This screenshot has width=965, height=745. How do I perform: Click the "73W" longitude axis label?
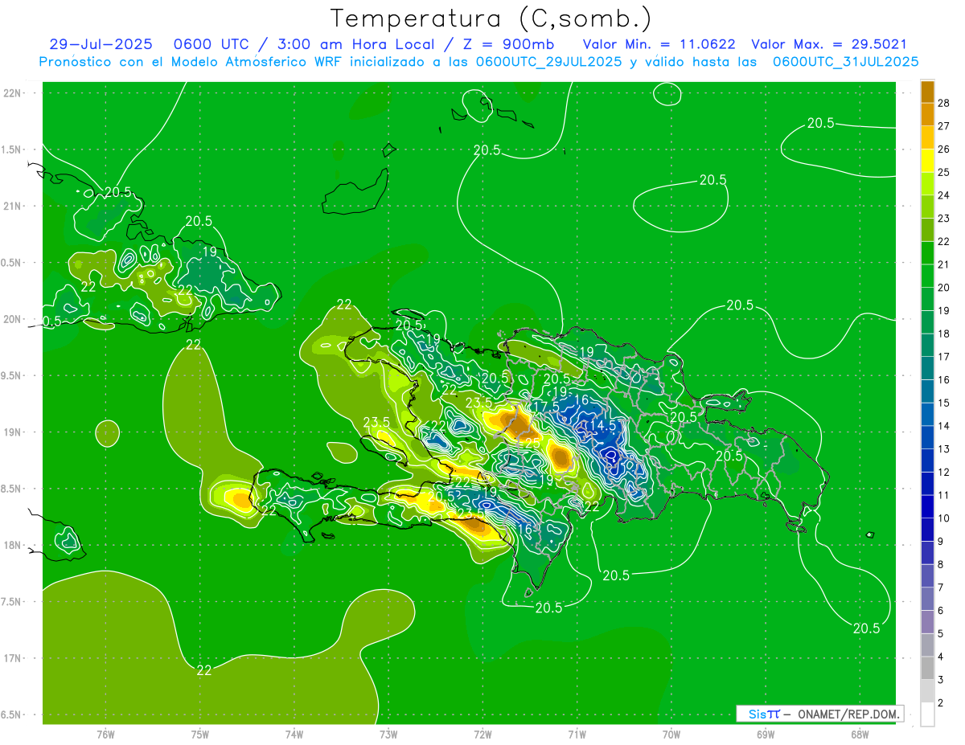pos(388,734)
